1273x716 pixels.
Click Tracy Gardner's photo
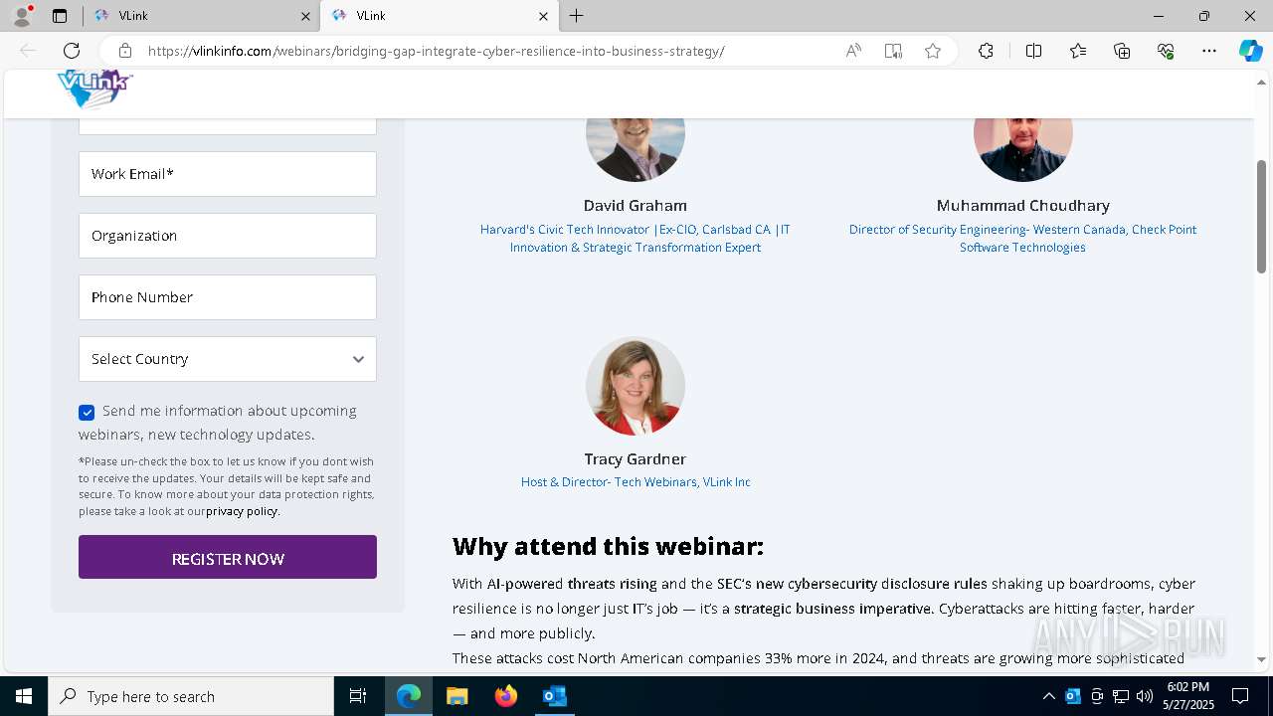click(636, 386)
